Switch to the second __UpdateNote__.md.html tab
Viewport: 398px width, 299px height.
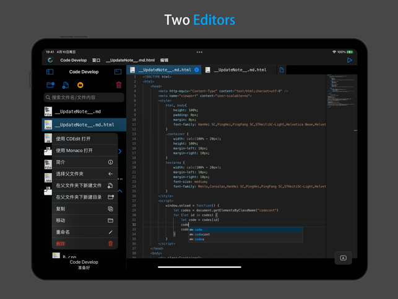click(240, 69)
